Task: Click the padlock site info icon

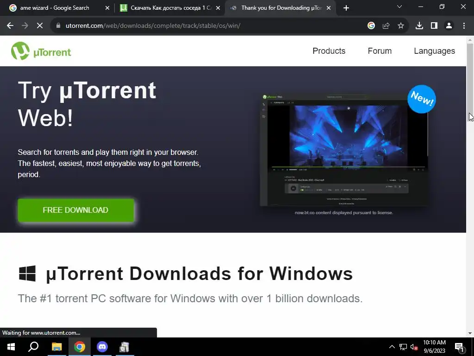Action: [x=58, y=26]
